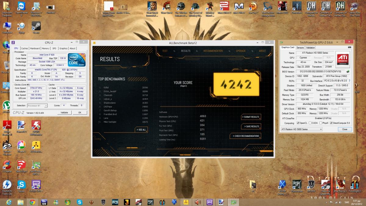Select the TechPowerUp GPU-Z desktop shortcut

36,168
